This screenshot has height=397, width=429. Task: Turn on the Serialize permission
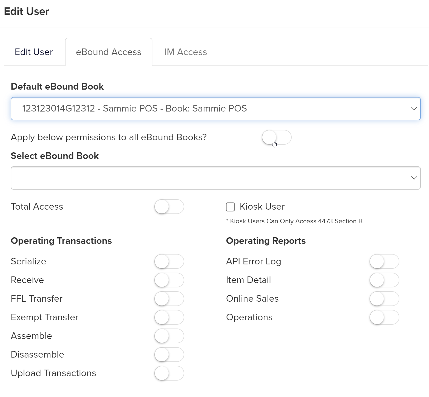pos(169,261)
